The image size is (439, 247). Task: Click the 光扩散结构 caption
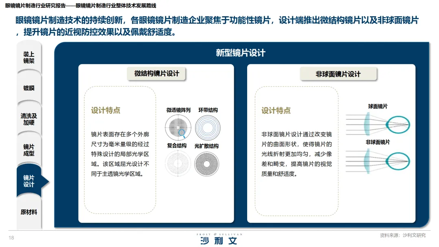point(206,146)
